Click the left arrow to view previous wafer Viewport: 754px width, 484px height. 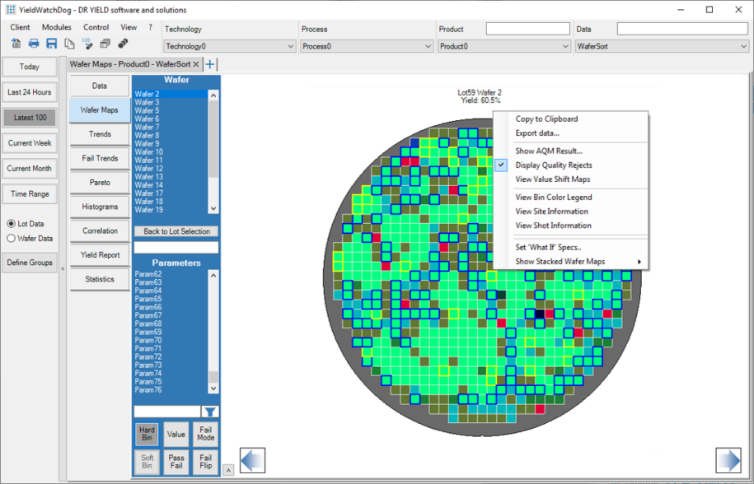[x=251, y=461]
